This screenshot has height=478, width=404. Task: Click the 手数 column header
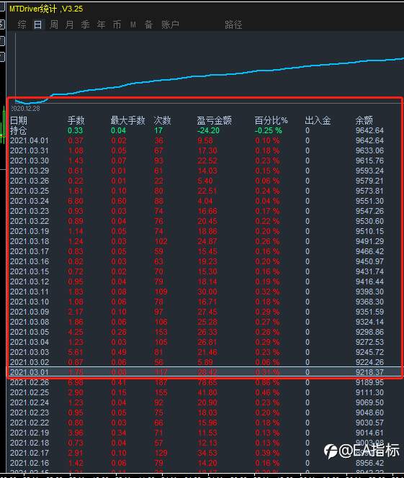(76, 120)
